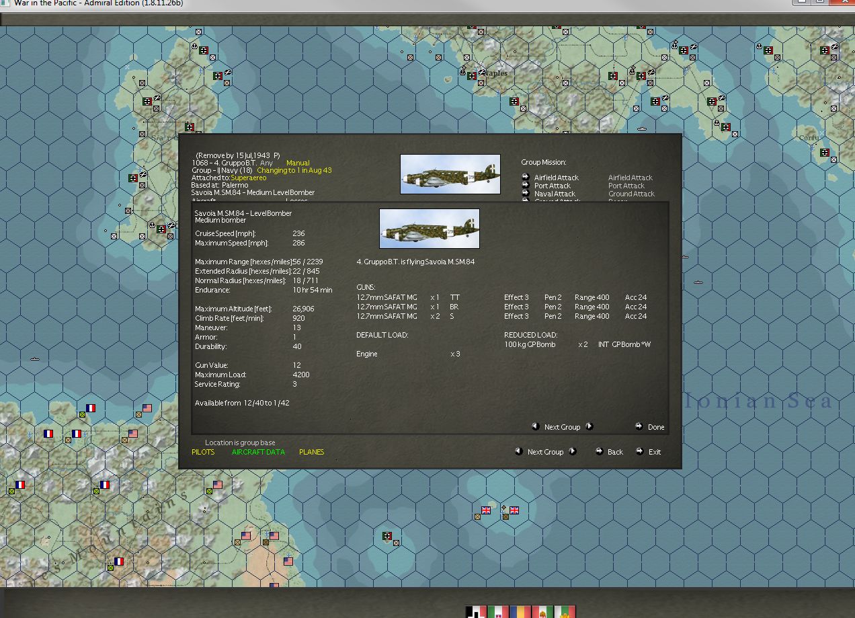Click right-column 'Ground Attack' secondary mission
The width and height of the screenshot is (855, 618).
pyautogui.click(x=631, y=194)
